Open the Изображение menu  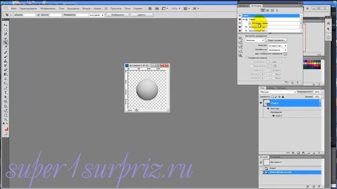(x=48, y=8)
